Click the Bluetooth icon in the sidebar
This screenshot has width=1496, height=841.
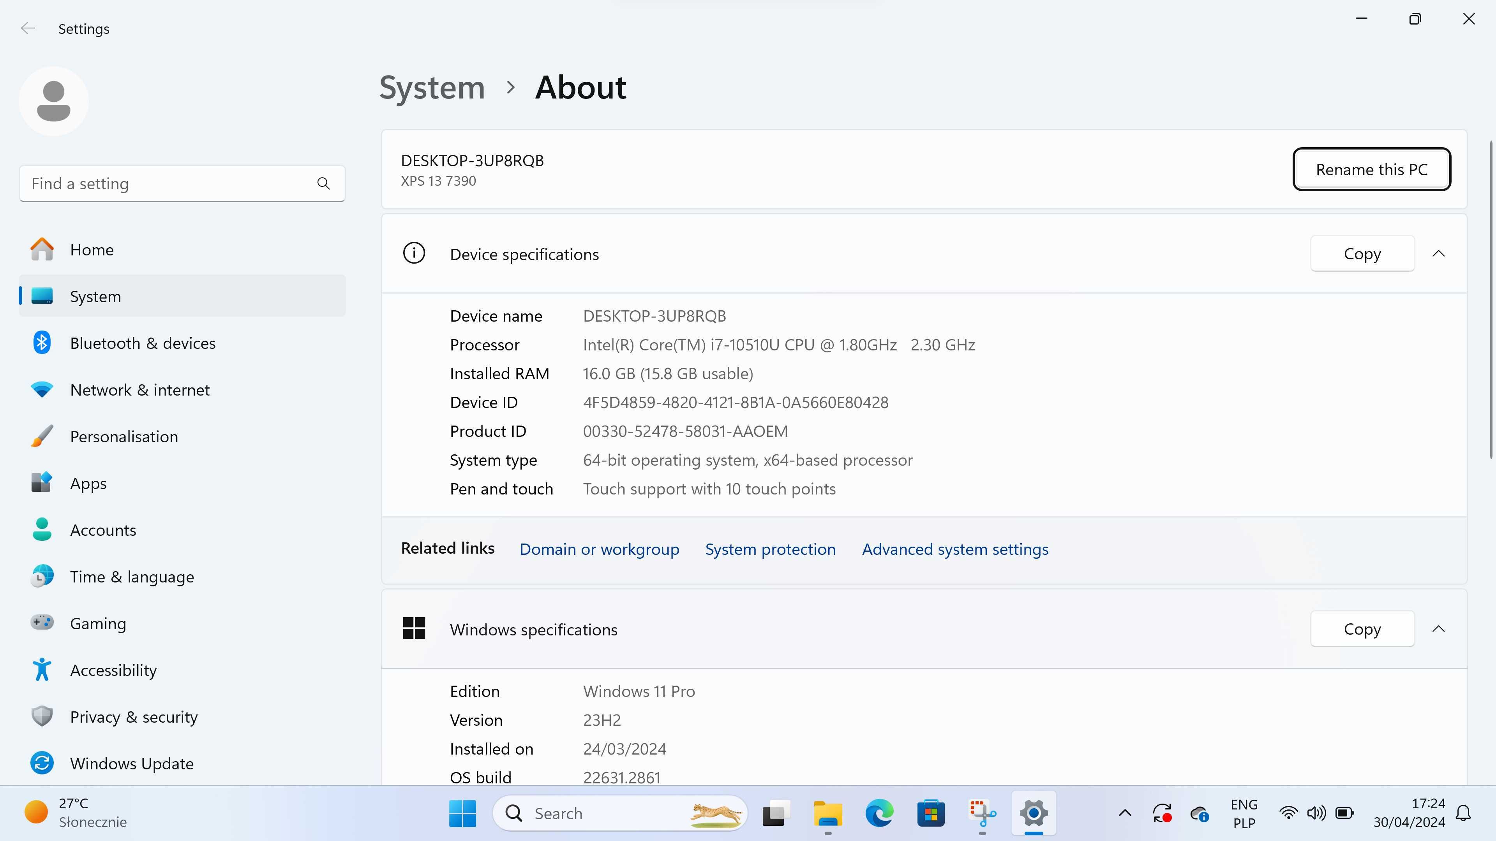click(42, 343)
